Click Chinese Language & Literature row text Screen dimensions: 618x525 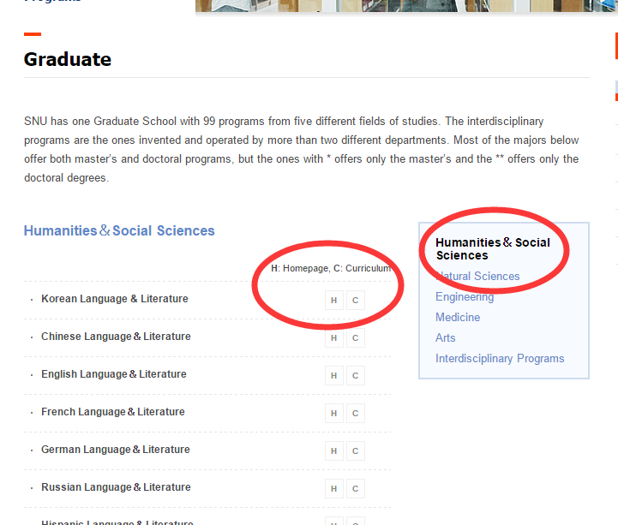tap(116, 337)
